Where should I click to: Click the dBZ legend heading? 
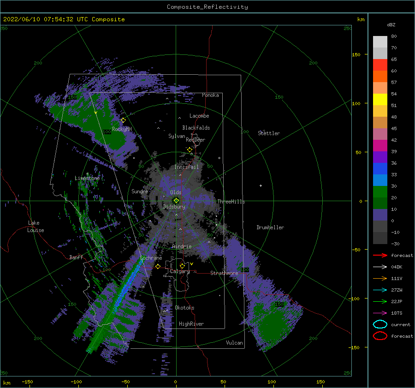tap(391, 24)
